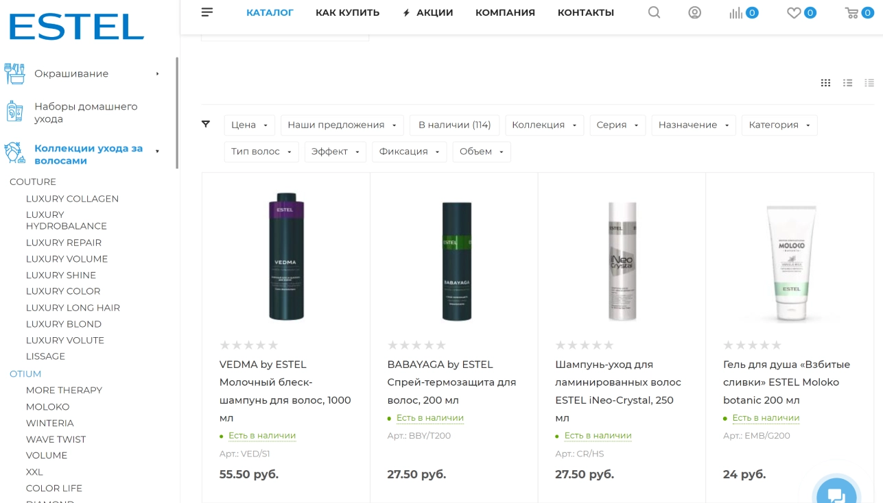Open the search magnifier icon
This screenshot has width=883, height=503.
(x=654, y=12)
